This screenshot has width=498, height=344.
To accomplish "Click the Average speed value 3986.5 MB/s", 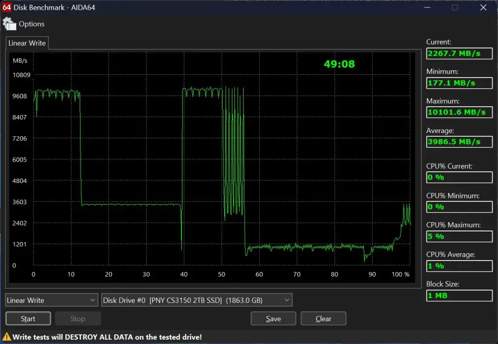I will tap(459, 142).
